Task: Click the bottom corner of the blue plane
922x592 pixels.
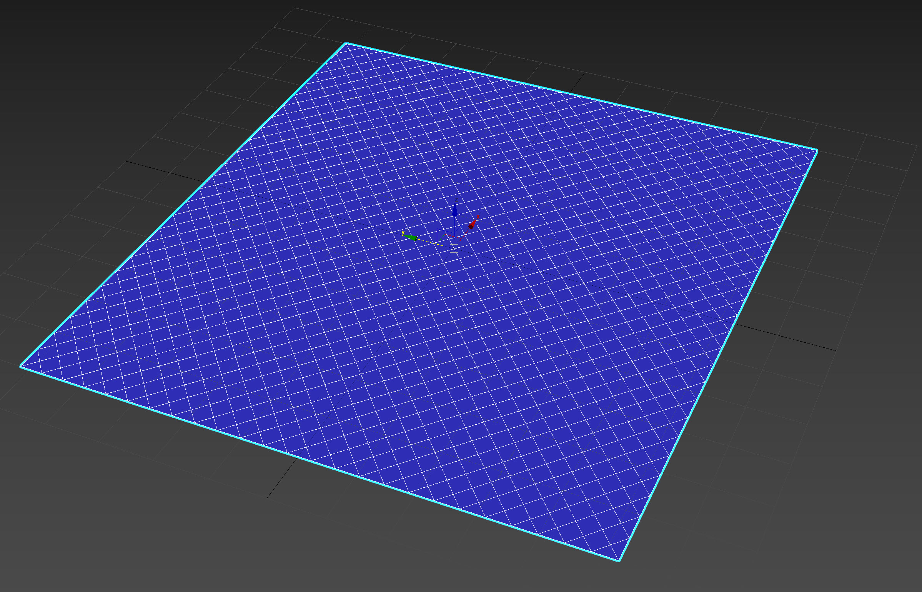Action: 619,560
